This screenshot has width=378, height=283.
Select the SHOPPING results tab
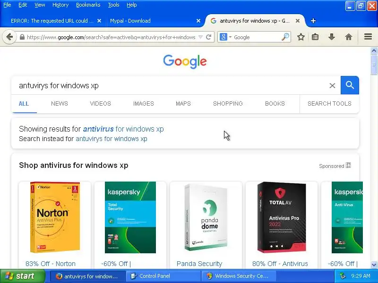228,104
